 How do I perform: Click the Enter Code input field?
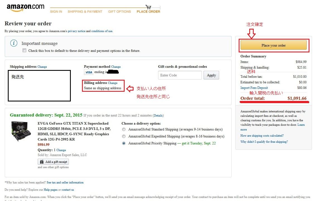click(x=180, y=75)
